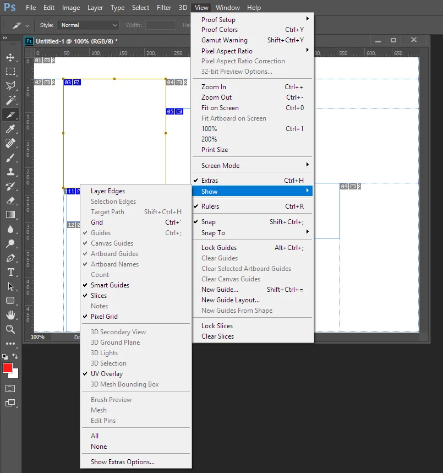Expand the collapsed toolbar double-arrow

5,37
